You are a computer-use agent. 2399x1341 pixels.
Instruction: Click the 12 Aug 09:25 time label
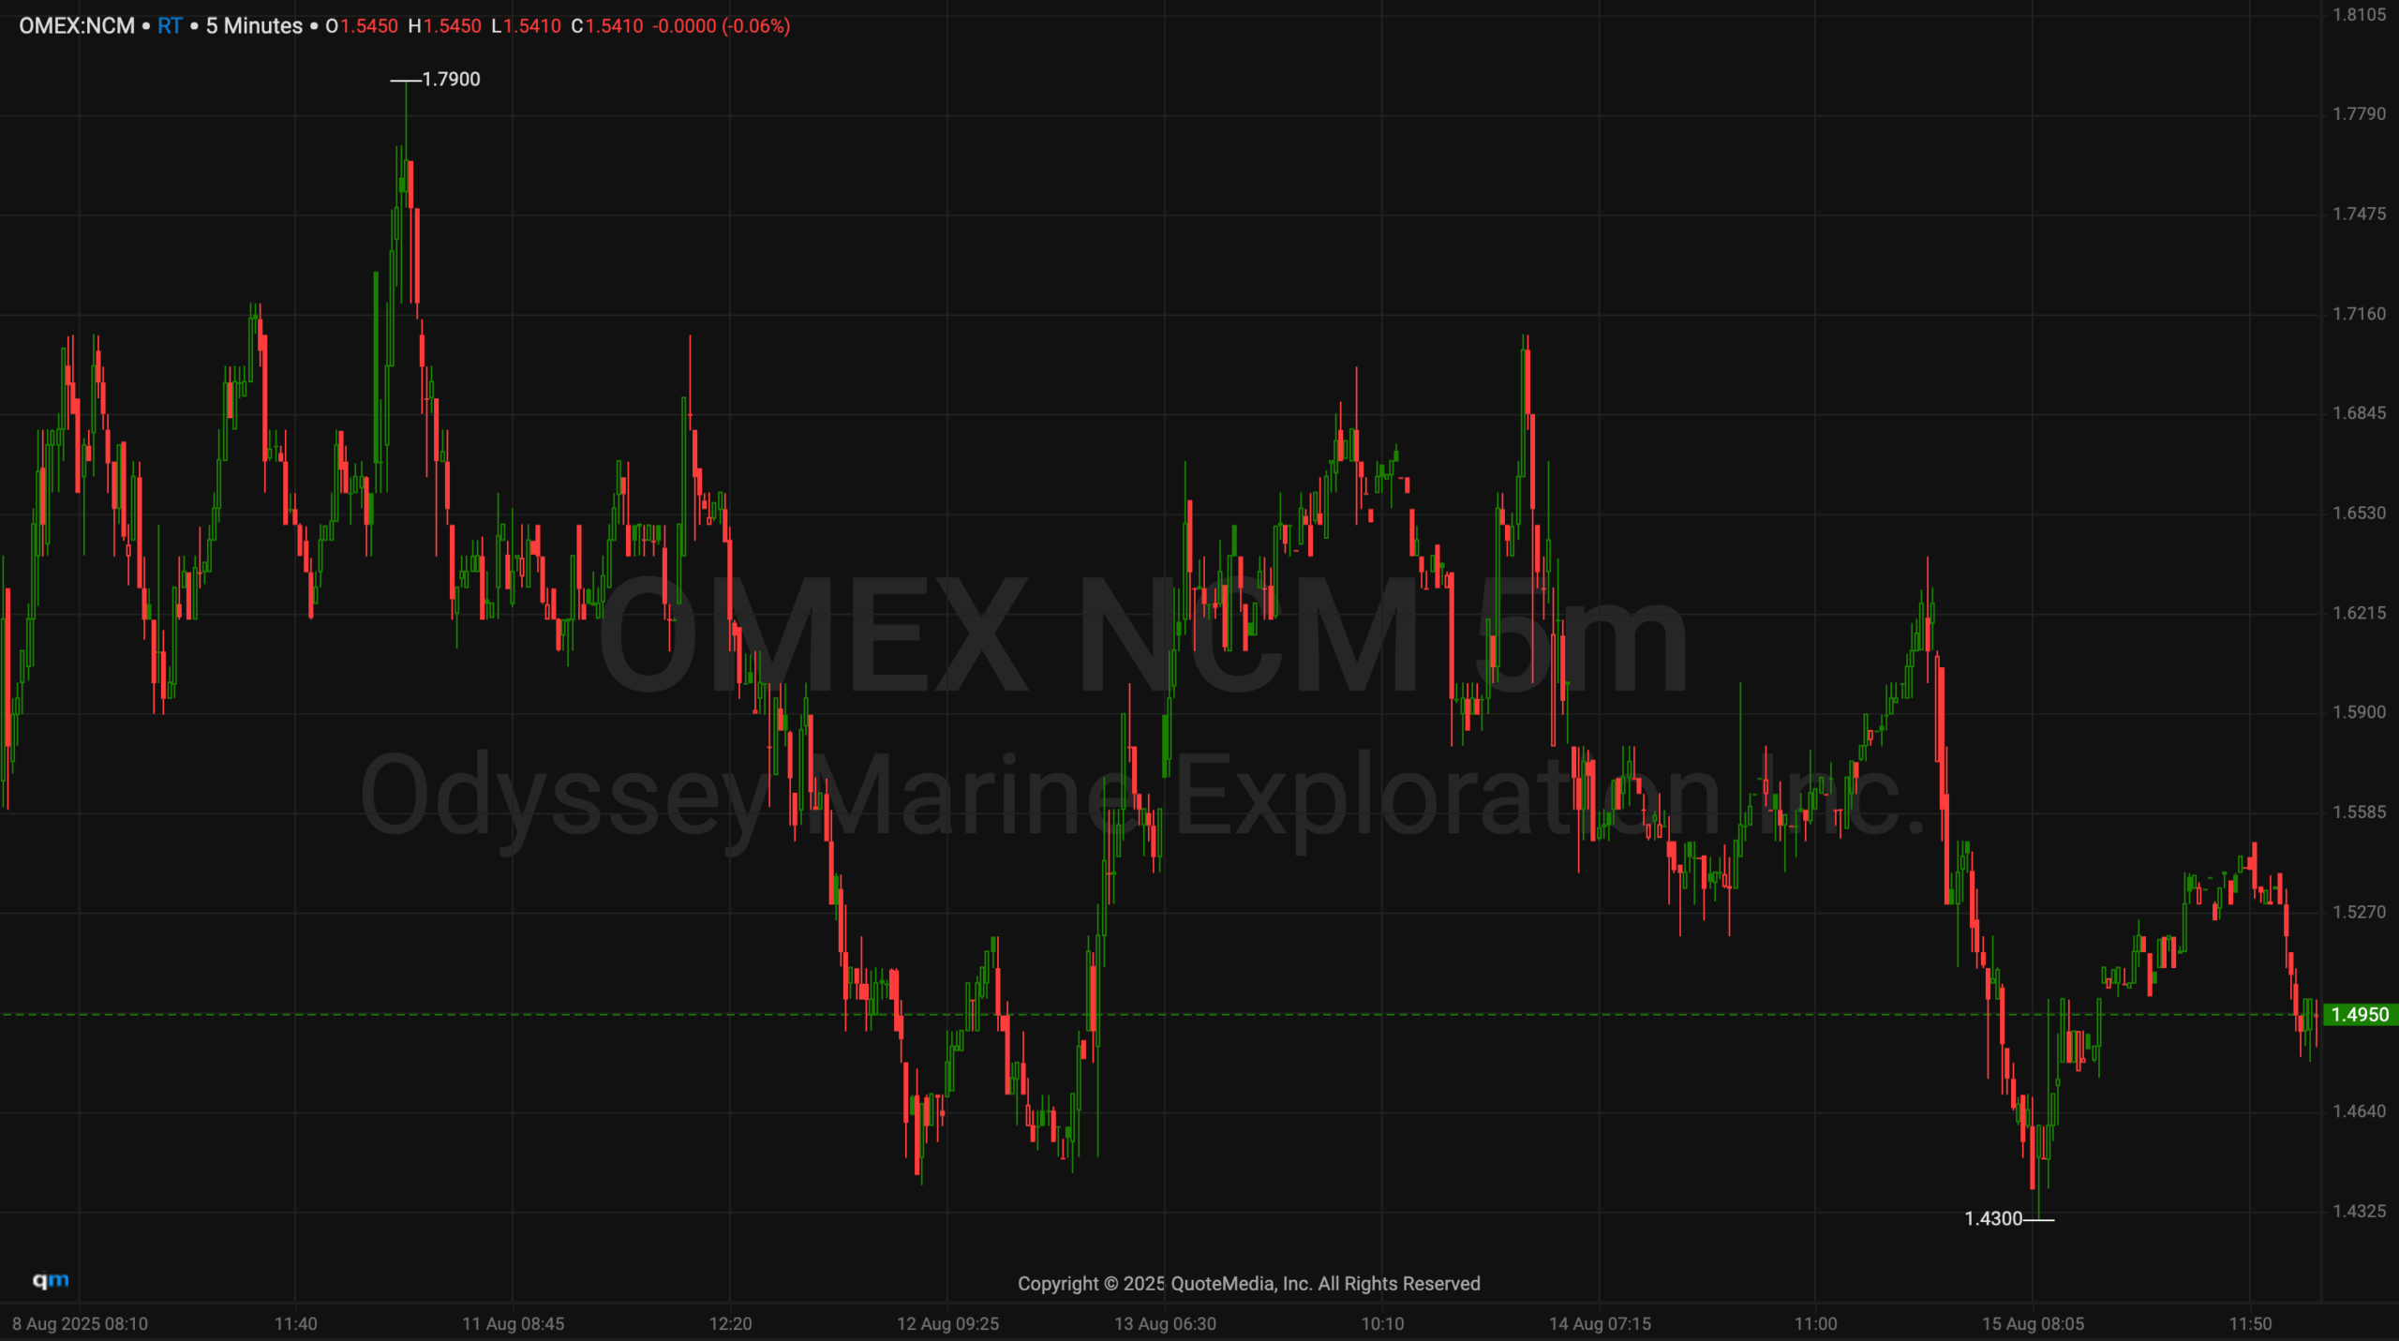click(x=947, y=1324)
